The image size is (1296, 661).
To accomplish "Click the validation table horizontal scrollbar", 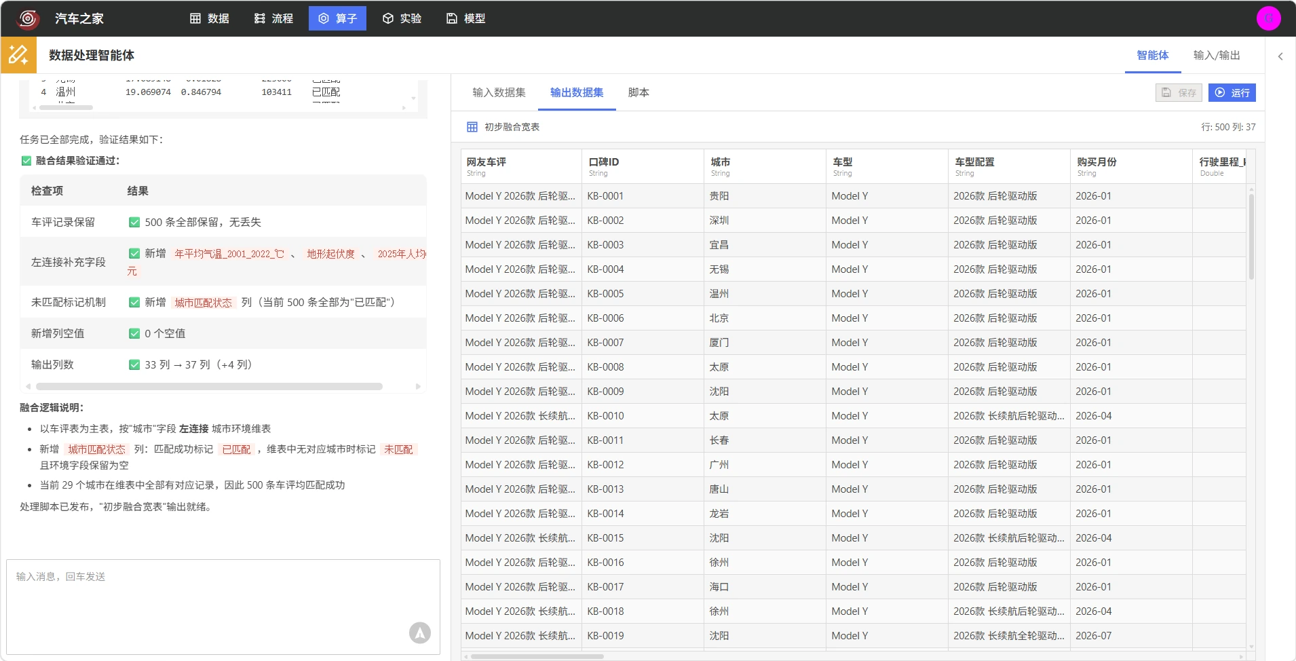I will pos(209,386).
